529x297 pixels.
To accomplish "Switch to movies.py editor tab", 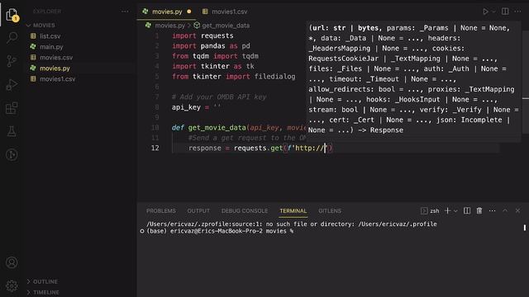I will point(167,12).
